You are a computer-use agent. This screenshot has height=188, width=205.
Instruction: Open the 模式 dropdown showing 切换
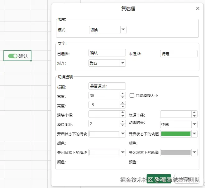coord(123,30)
